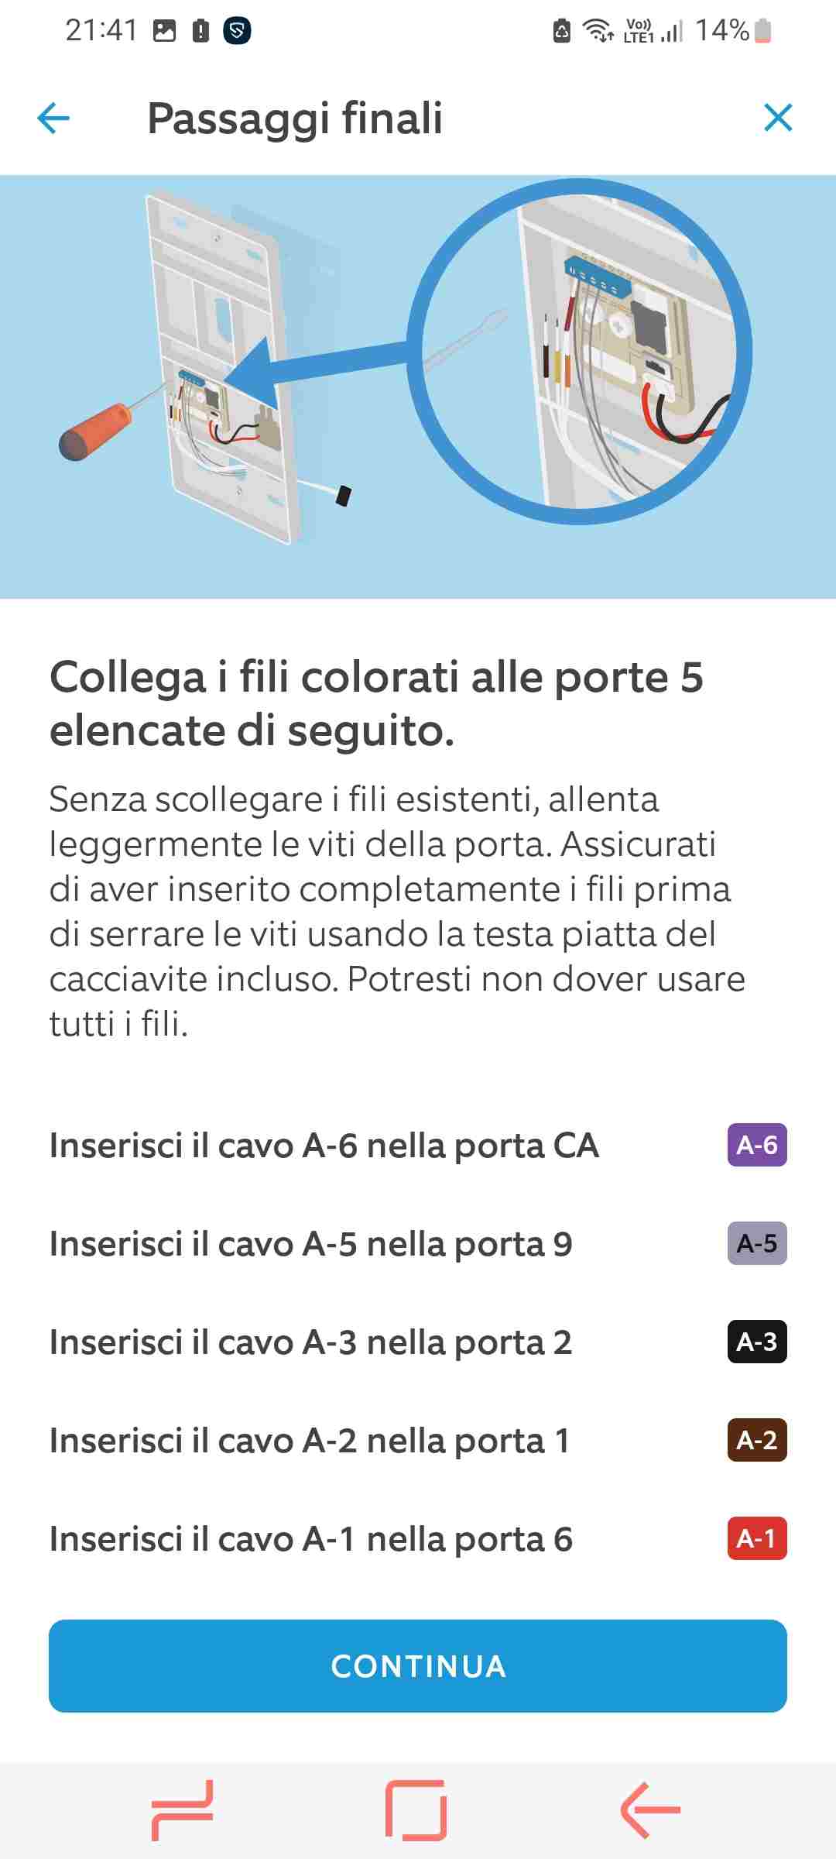Image resolution: width=836 pixels, height=1859 pixels.
Task: Tap the back arrow in header
Action: click(x=53, y=119)
